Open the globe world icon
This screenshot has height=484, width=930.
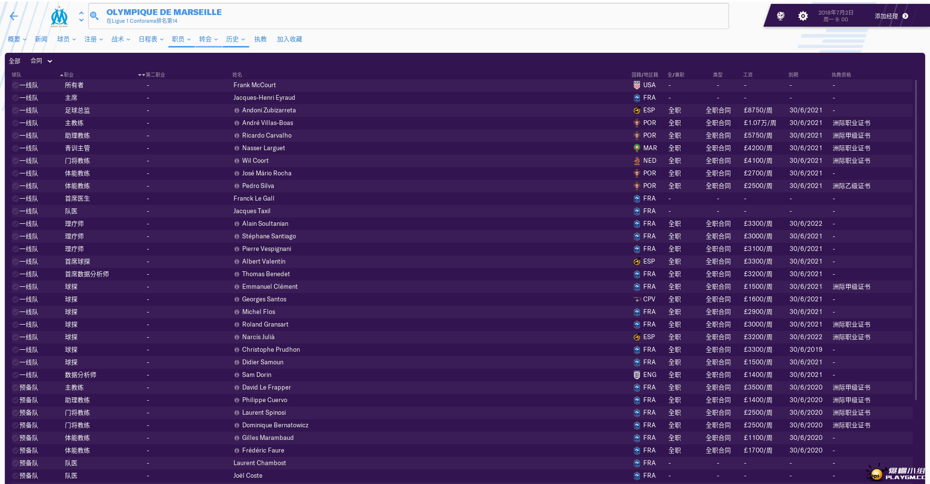[x=780, y=16]
